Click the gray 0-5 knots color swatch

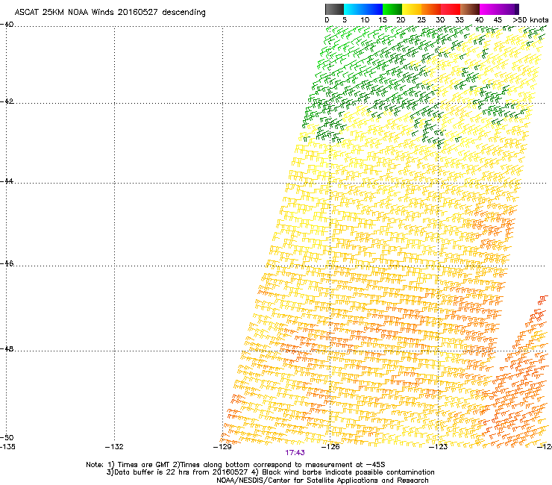[334, 9]
